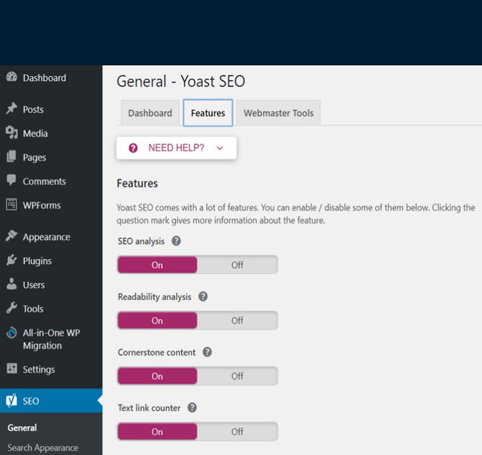Click the Plugins plug icon
The width and height of the screenshot is (482, 455).
(11, 260)
